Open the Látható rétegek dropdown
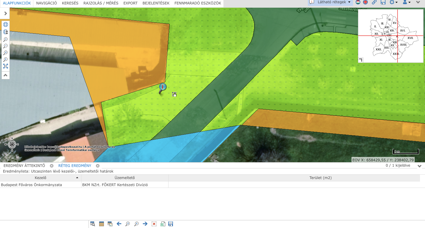This screenshot has height=228, width=425. 331,2
